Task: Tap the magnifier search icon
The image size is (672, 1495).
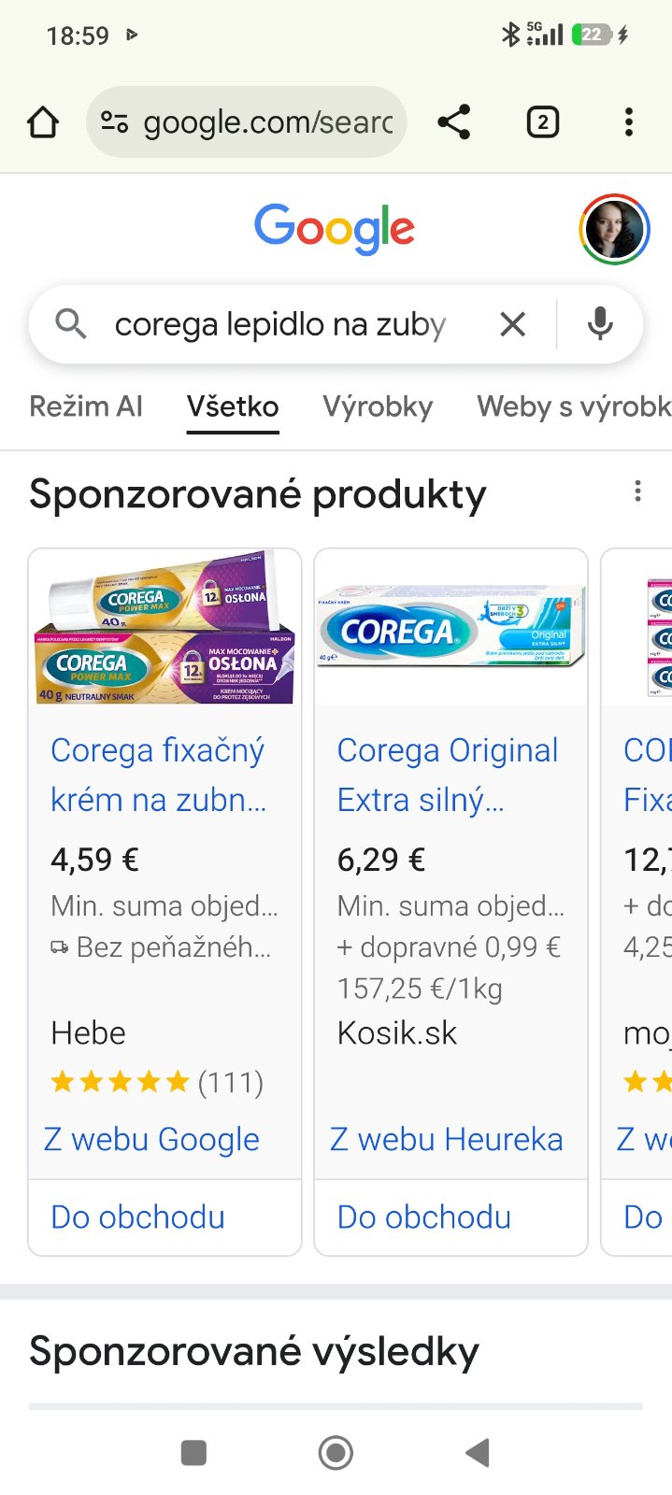Action: (x=71, y=324)
